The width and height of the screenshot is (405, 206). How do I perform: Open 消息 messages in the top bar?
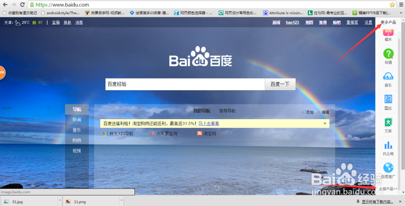click(x=79, y=22)
